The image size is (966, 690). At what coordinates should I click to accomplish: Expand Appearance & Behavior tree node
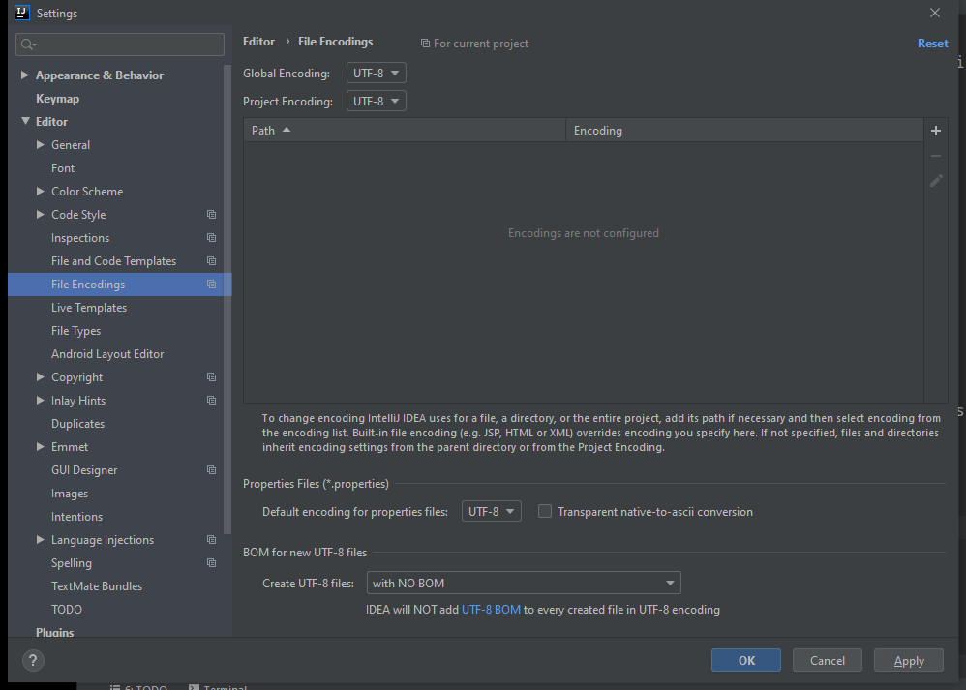(x=24, y=75)
